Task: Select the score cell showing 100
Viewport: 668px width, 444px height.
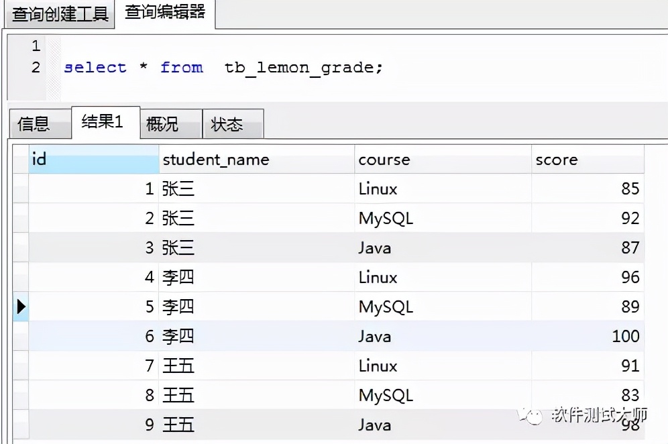Action: point(588,337)
